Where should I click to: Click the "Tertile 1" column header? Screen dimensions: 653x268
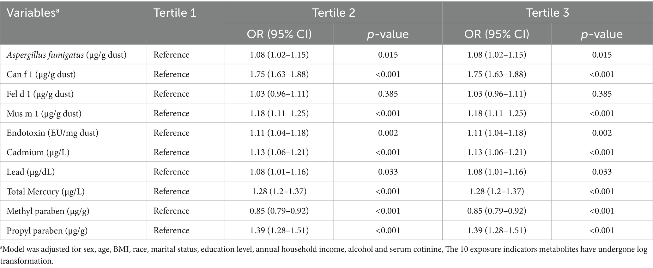pyautogui.click(x=175, y=13)
